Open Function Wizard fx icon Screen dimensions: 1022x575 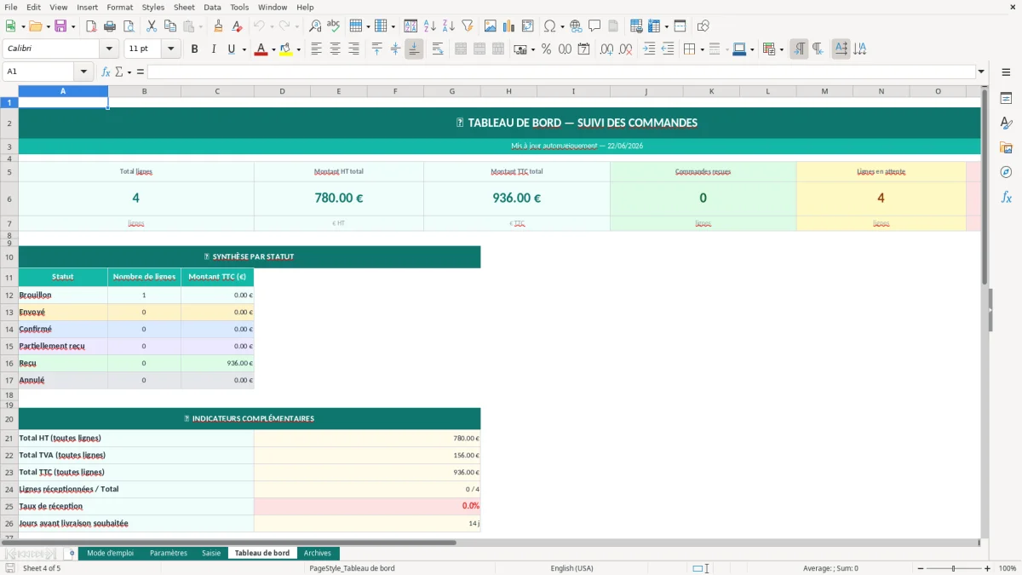point(106,72)
